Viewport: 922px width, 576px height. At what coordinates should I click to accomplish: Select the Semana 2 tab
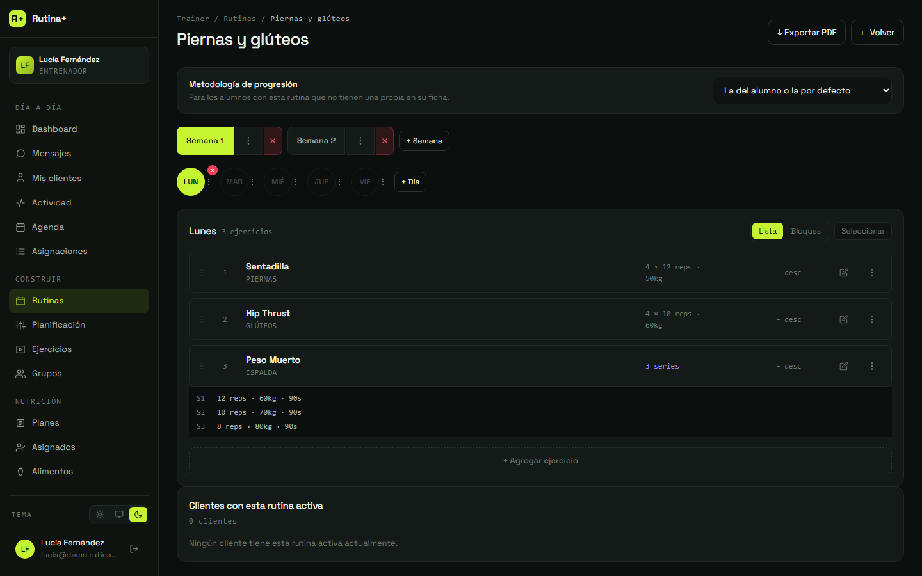[316, 141]
